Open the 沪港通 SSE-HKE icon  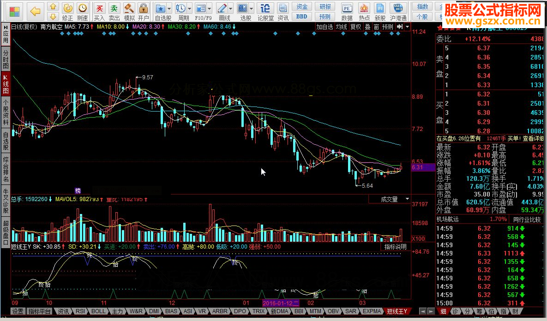pyautogui.click(x=398, y=12)
